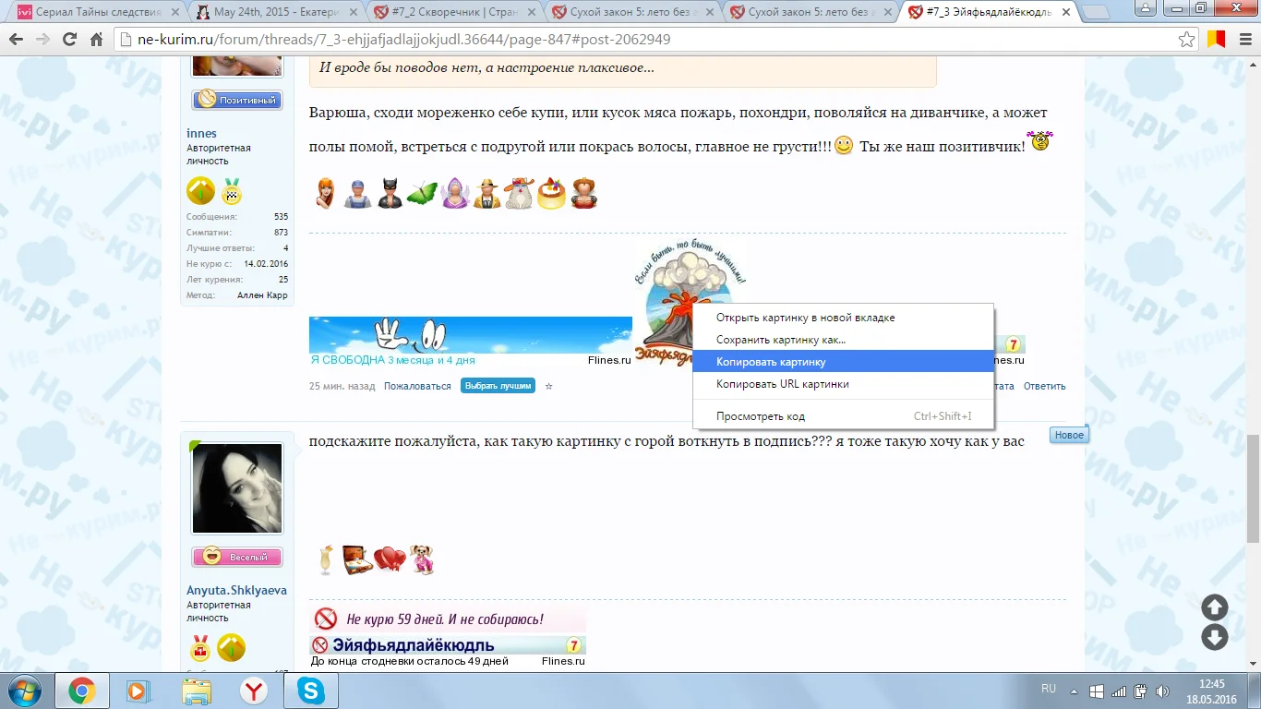The width and height of the screenshot is (1261, 709).
Task: Click the Batman mask award icon
Action: point(389,193)
